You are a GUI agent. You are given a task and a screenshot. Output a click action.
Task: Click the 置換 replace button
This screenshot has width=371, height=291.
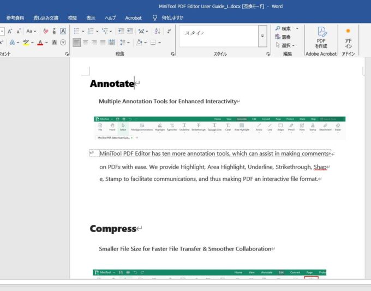pyautogui.click(x=283, y=37)
